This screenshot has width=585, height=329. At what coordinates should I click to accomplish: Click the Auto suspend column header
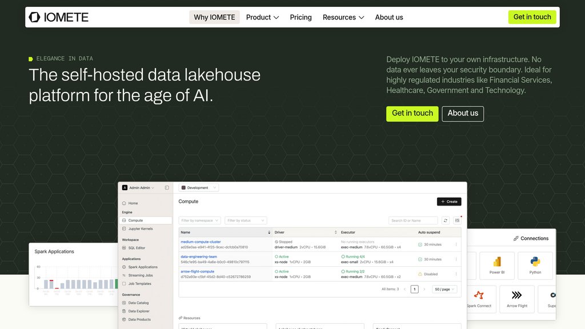click(429, 232)
